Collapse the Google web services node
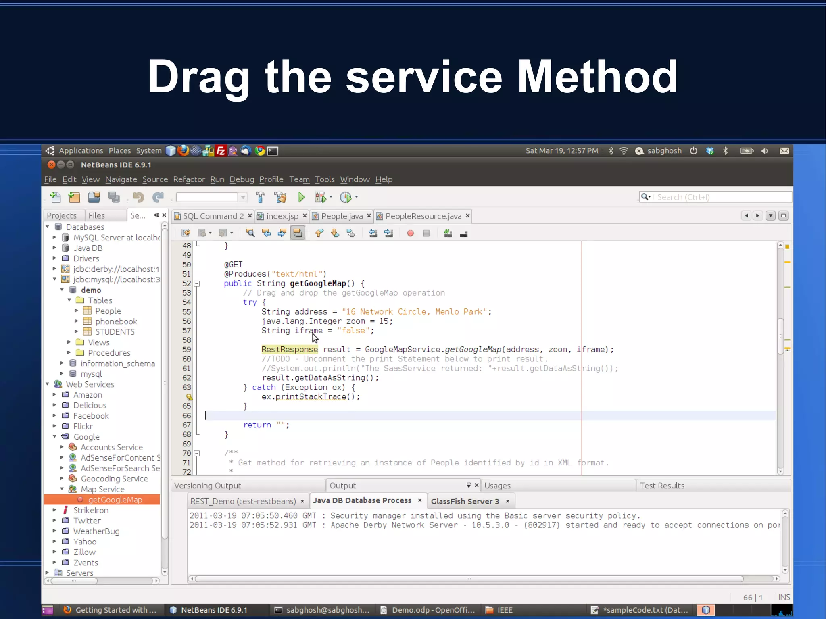 [x=54, y=437]
